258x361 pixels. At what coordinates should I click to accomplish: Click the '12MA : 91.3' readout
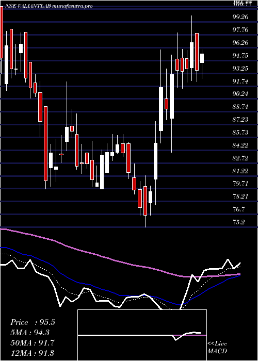click(x=33, y=353)
